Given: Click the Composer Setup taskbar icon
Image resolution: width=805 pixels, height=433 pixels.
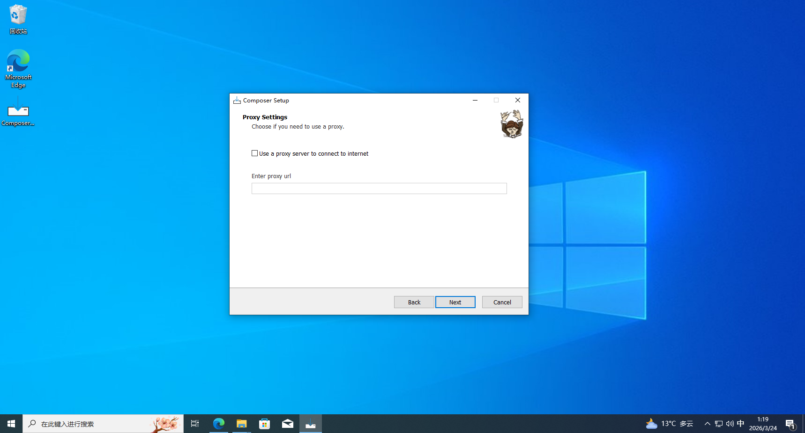Looking at the screenshot, I should (x=310, y=424).
